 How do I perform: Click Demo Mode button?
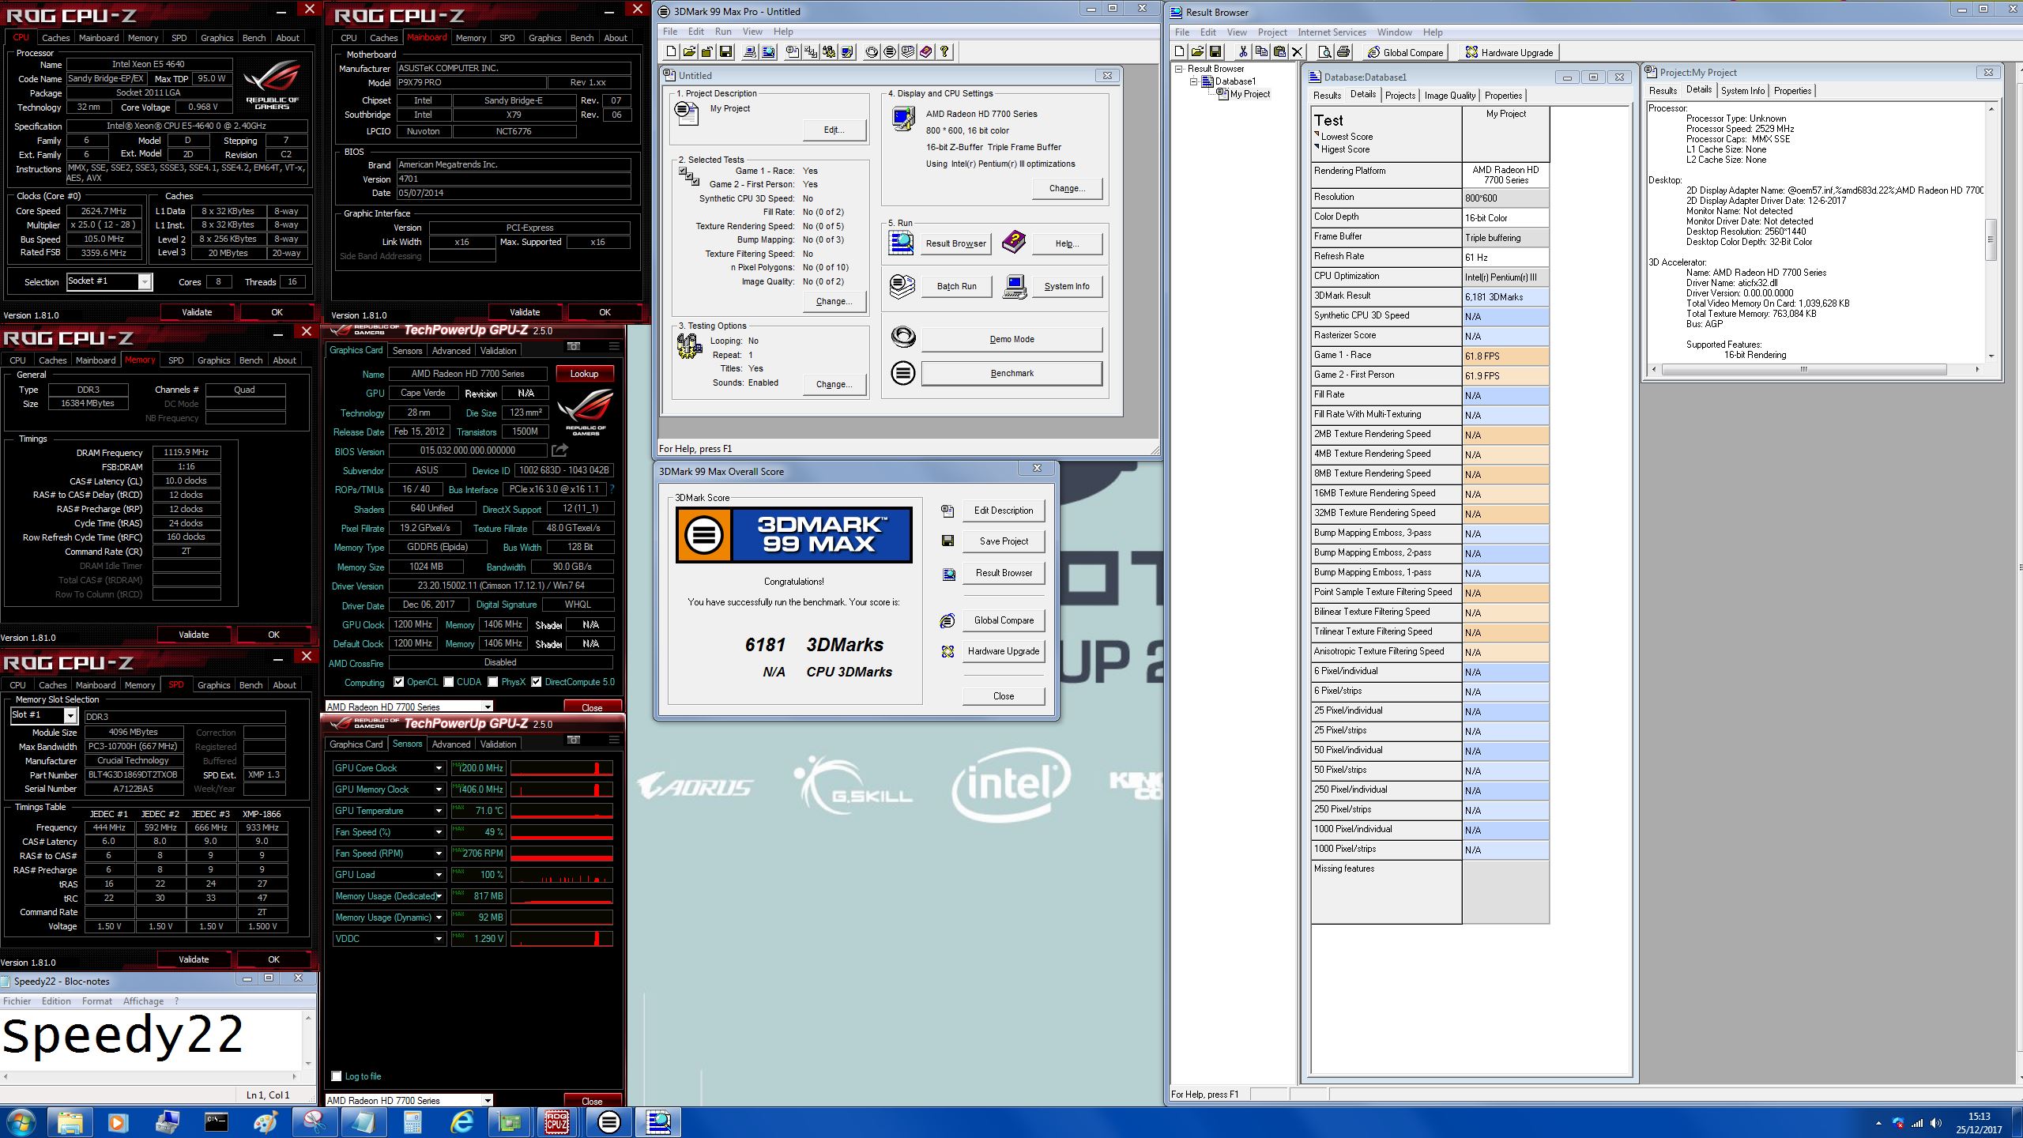pos(1011,339)
